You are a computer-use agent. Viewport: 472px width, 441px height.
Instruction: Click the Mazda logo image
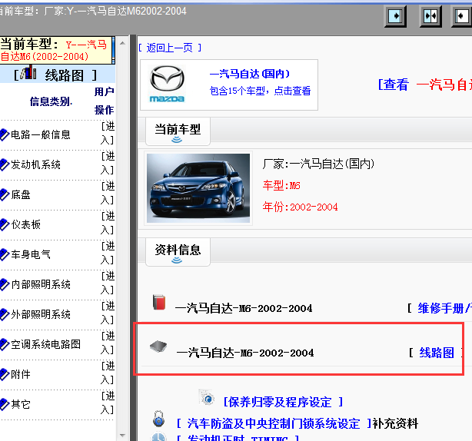pyautogui.click(x=167, y=84)
